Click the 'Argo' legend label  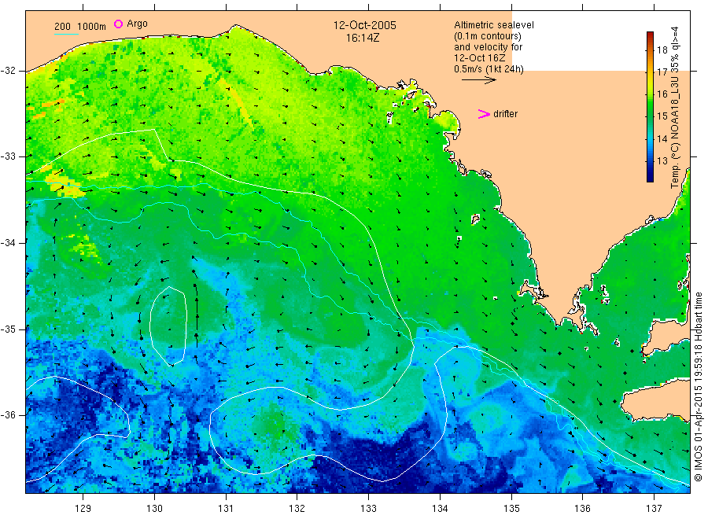[x=137, y=24]
